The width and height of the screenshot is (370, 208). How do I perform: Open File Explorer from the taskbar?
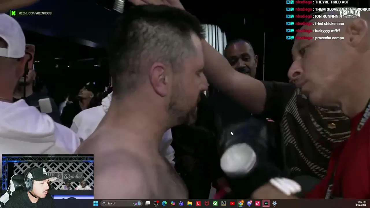pos(190,203)
